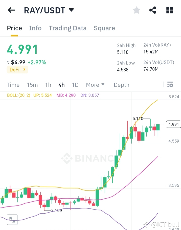This screenshot has height=230, width=181.
Task: Expand chart to fullscreen with bottom-left icon
Action: 12,219
